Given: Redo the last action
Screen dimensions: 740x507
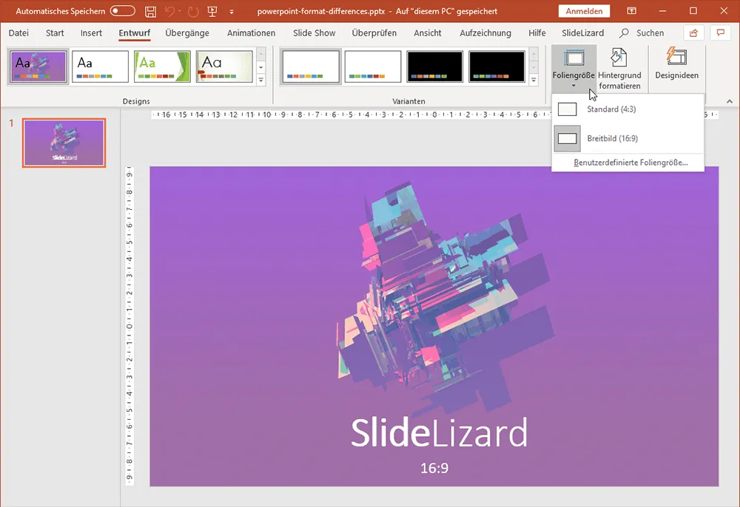Looking at the screenshot, I should [x=192, y=11].
